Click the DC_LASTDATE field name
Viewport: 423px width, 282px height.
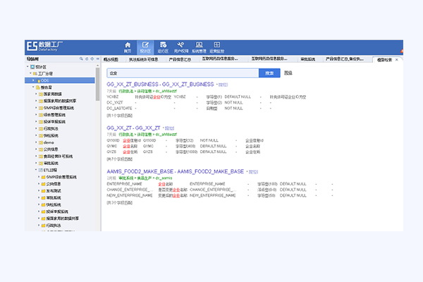119,109
